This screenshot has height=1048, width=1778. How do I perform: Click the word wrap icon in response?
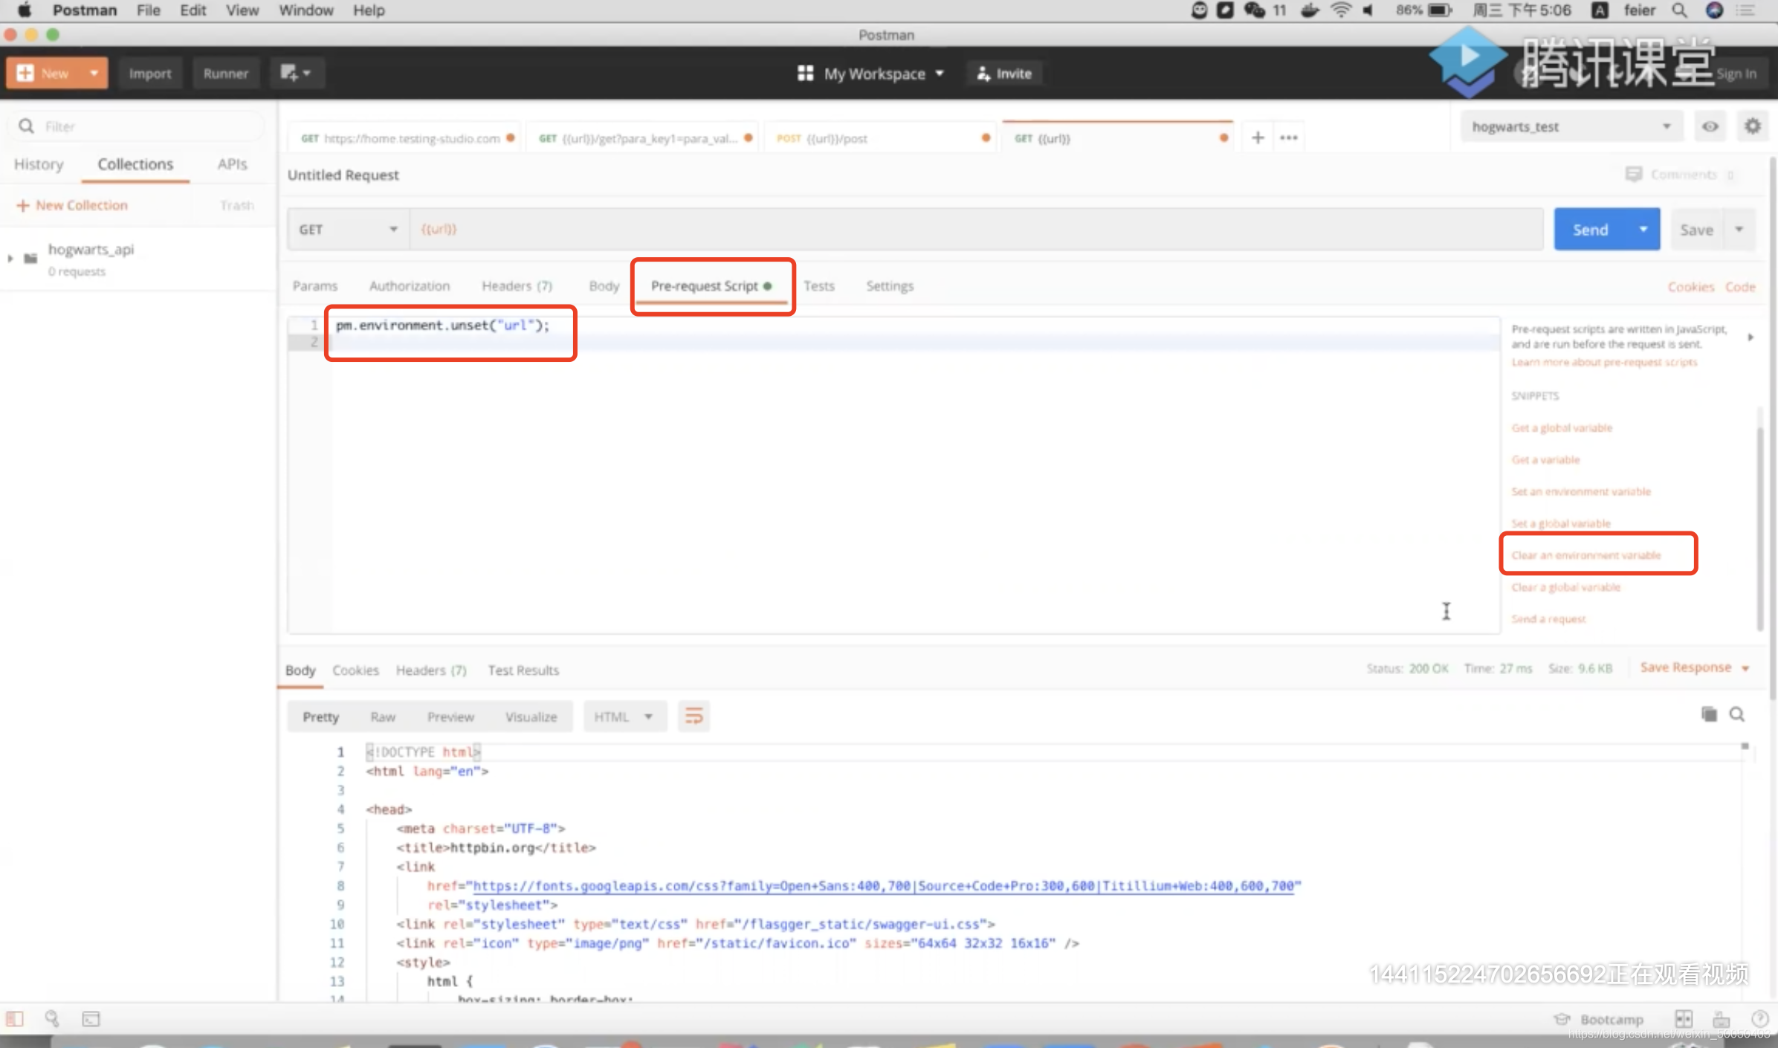coord(694,717)
